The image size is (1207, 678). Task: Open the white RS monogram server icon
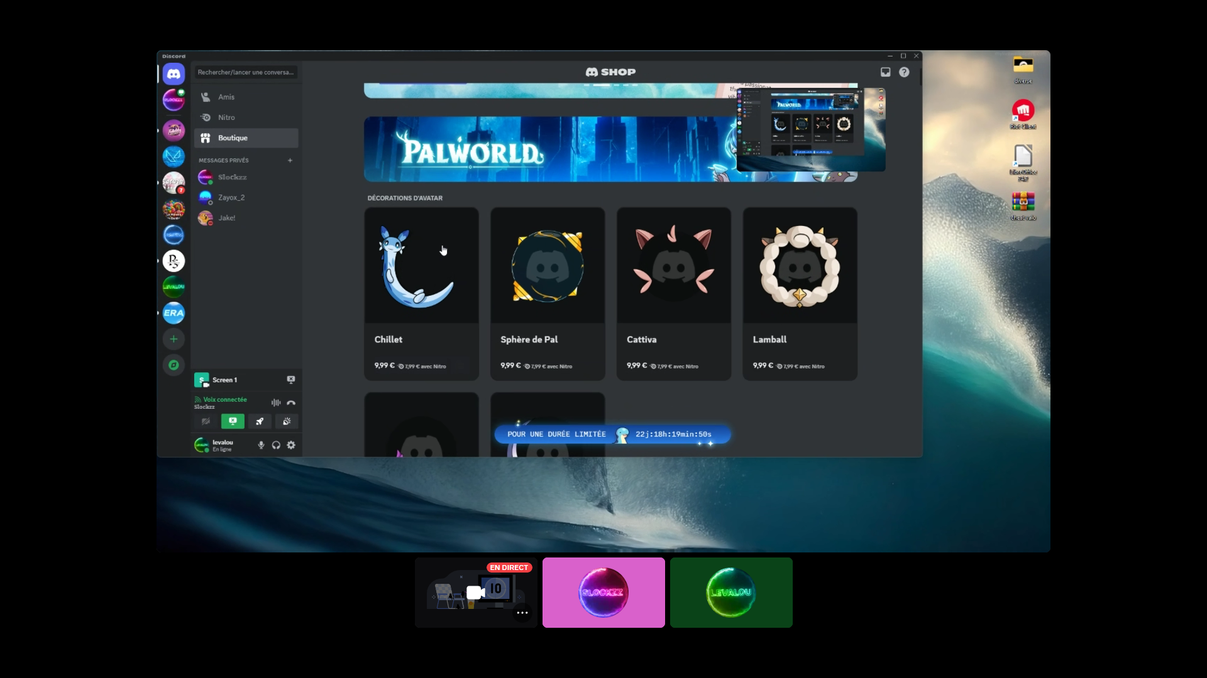(174, 261)
